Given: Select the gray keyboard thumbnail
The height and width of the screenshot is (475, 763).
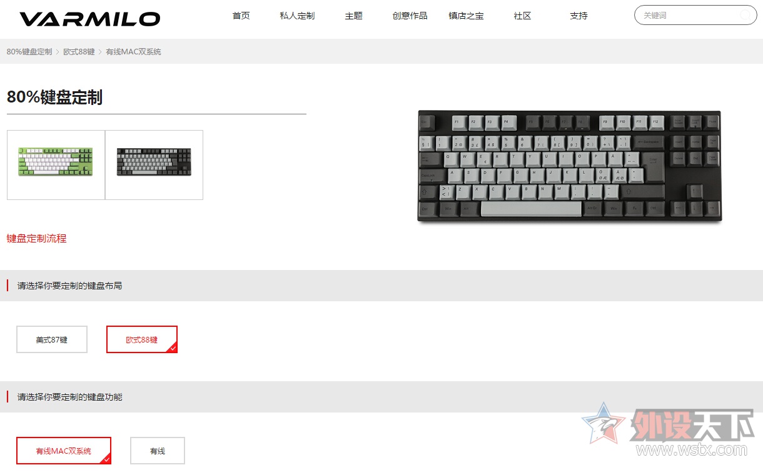Looking at the screenshot, I should click(x=154, y=165).
